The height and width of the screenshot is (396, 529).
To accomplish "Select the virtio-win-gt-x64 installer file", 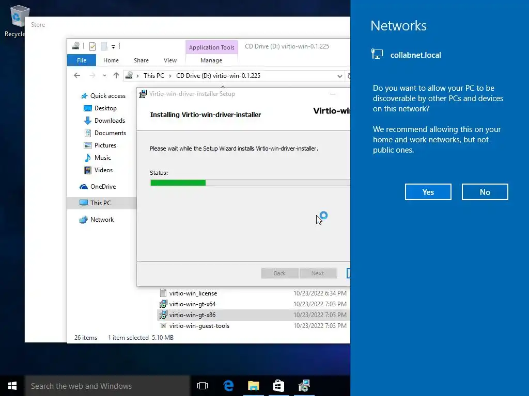I will pos(192,304).
